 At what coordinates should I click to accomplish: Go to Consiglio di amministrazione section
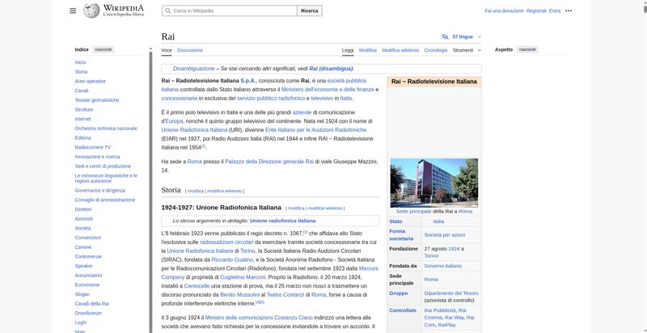[x=105, y=200]
